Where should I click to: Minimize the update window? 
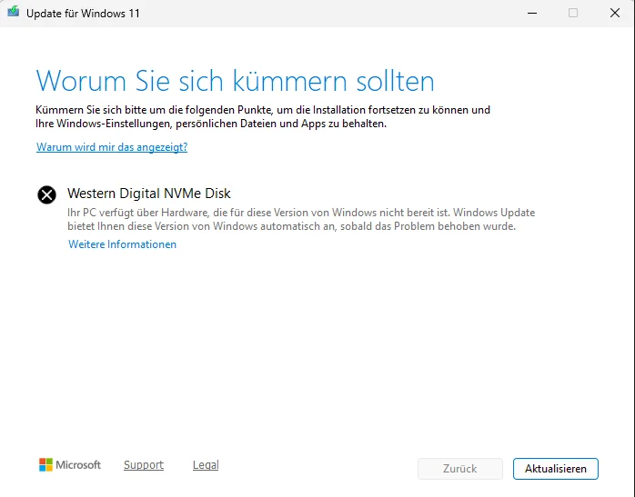point(532,13)
